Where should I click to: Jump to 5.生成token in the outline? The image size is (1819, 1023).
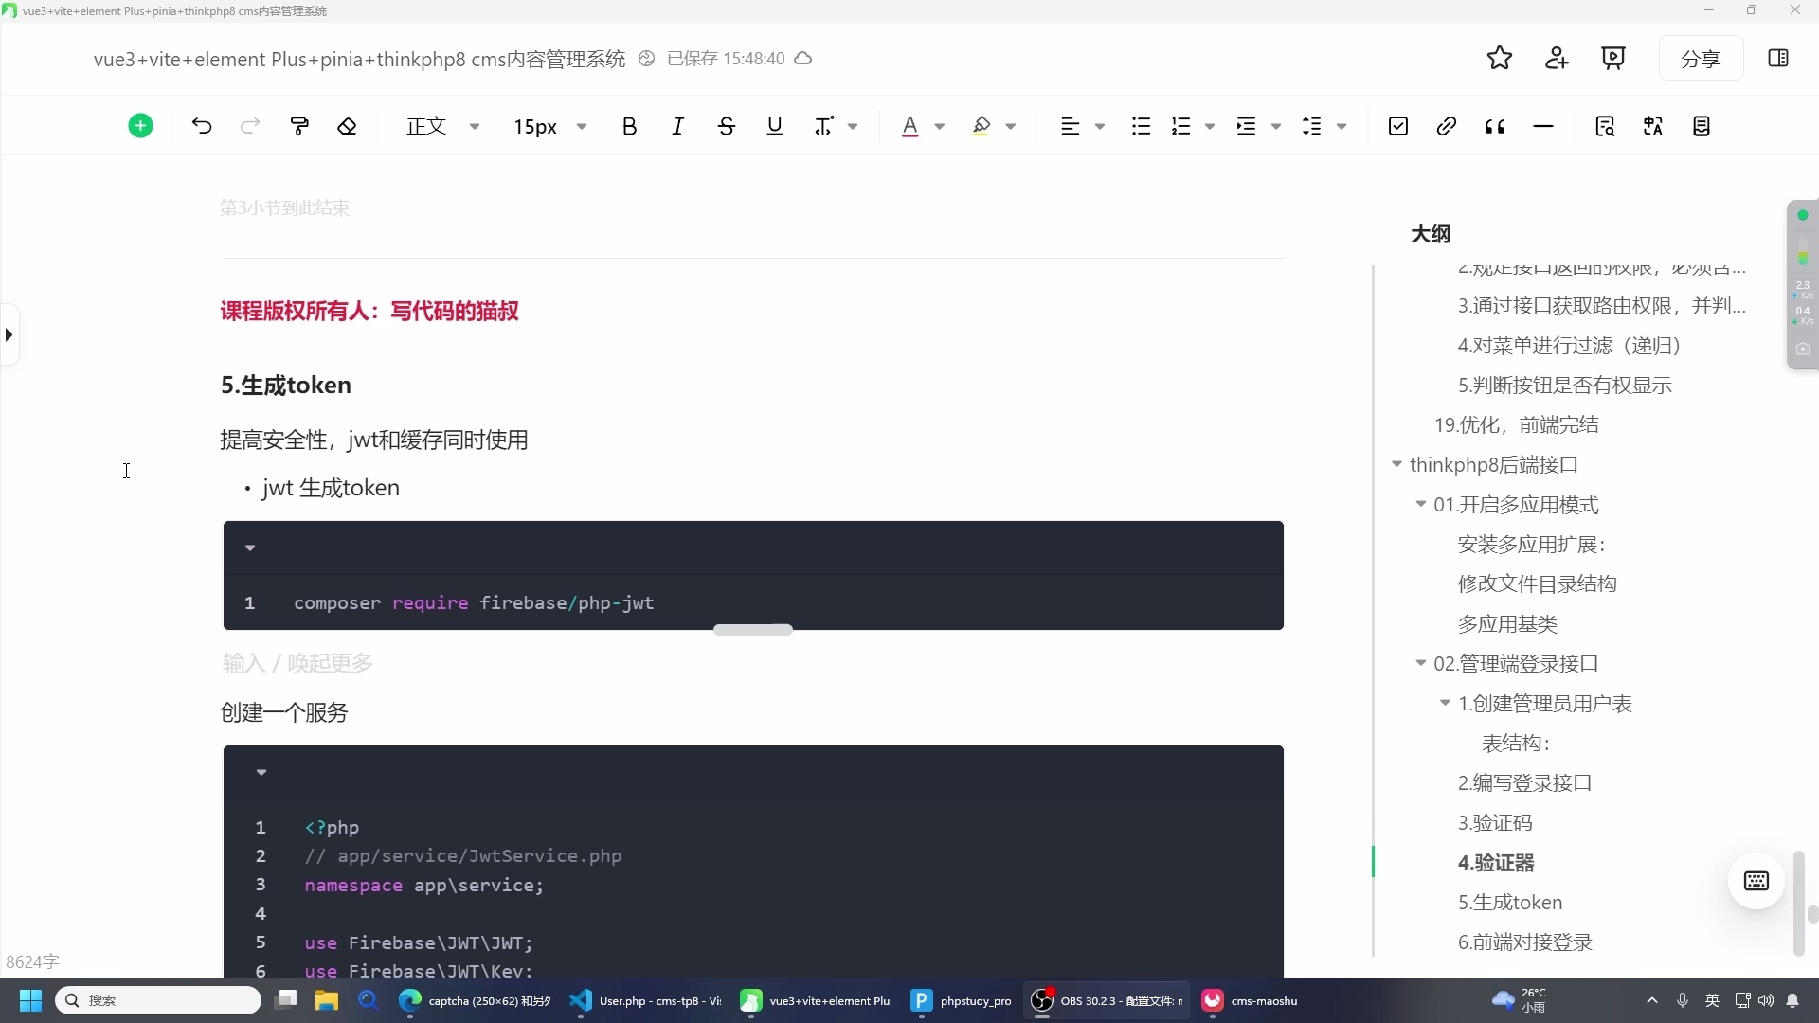1510,902
